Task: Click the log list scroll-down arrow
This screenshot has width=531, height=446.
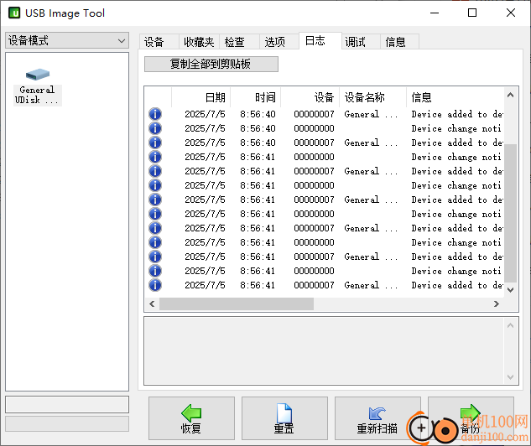Action: (510, 290)
